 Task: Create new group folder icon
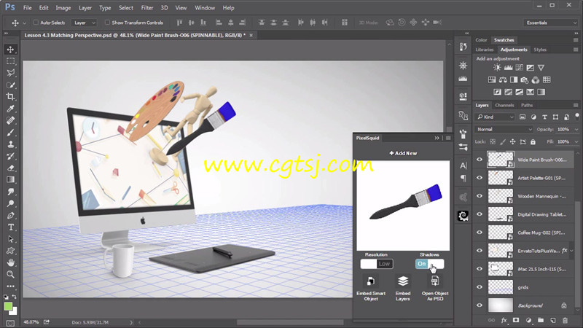tap(541, 320)
